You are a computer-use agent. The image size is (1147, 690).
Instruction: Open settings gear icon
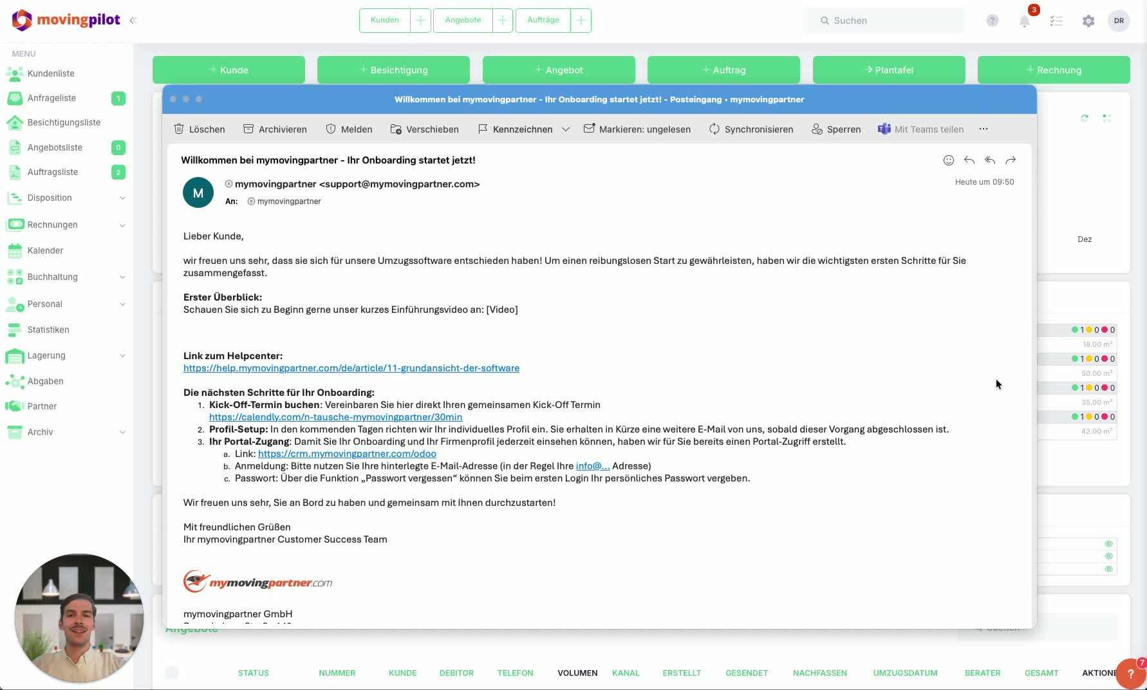1088,21
